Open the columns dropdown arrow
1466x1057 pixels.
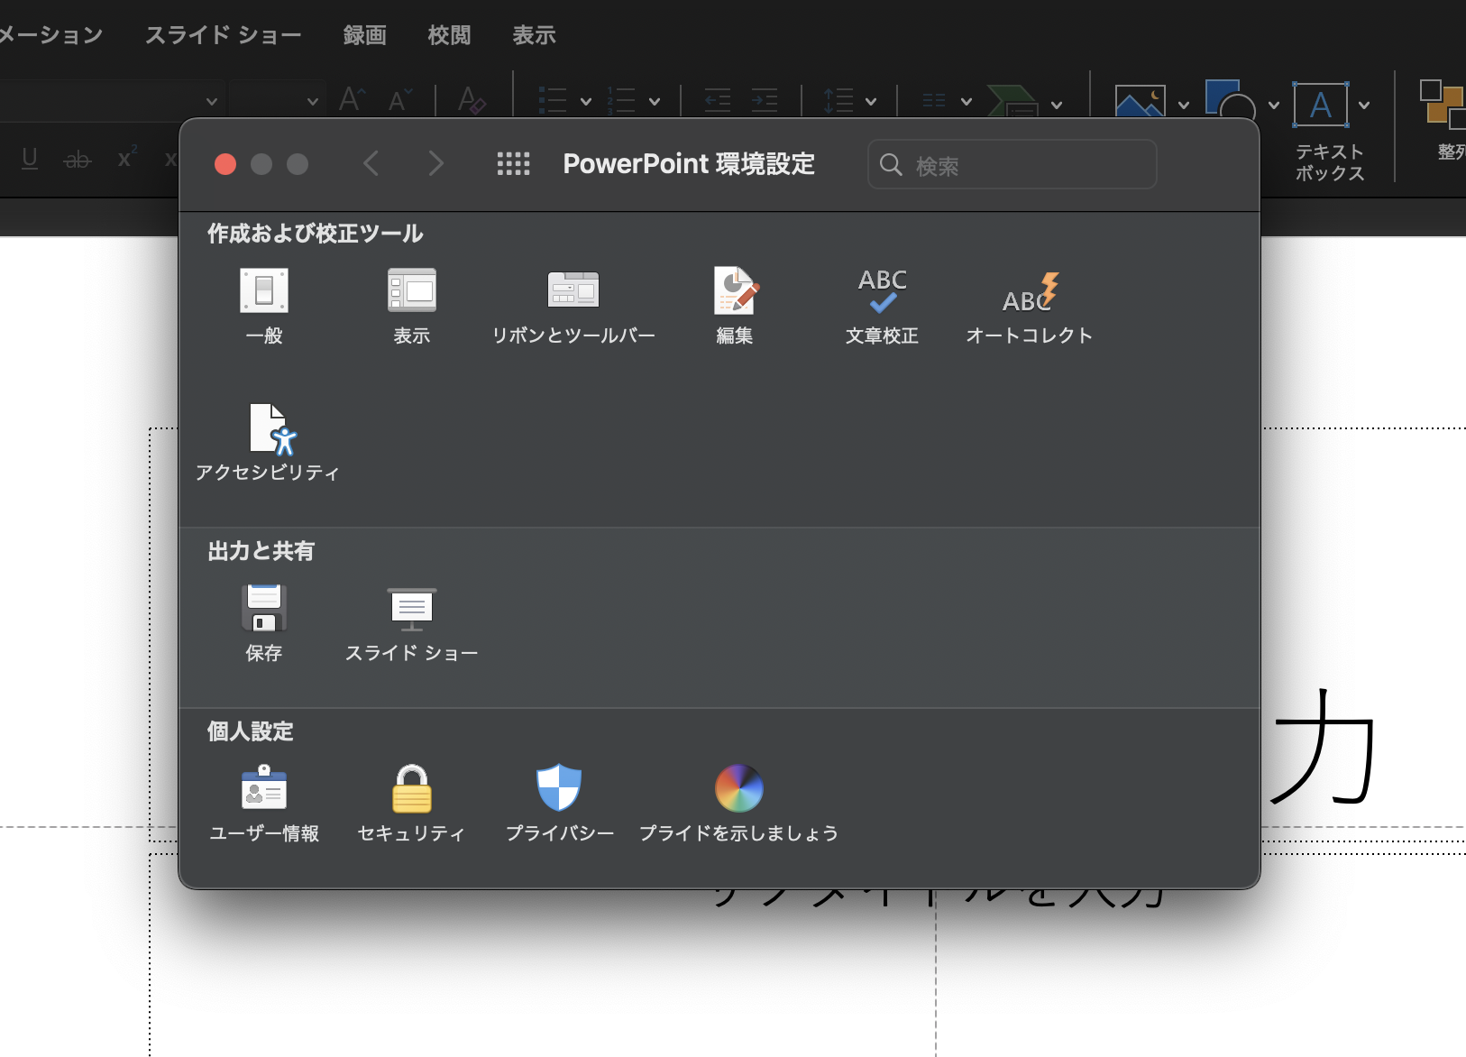coord(967,102)
